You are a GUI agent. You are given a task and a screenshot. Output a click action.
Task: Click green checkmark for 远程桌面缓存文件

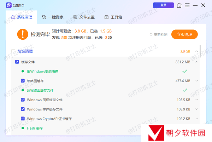click(x=184, y=90)
